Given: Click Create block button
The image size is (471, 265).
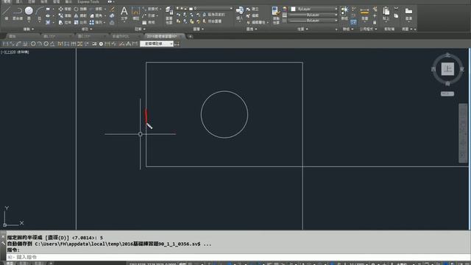Looking at the screenshot, I should 252,9.
